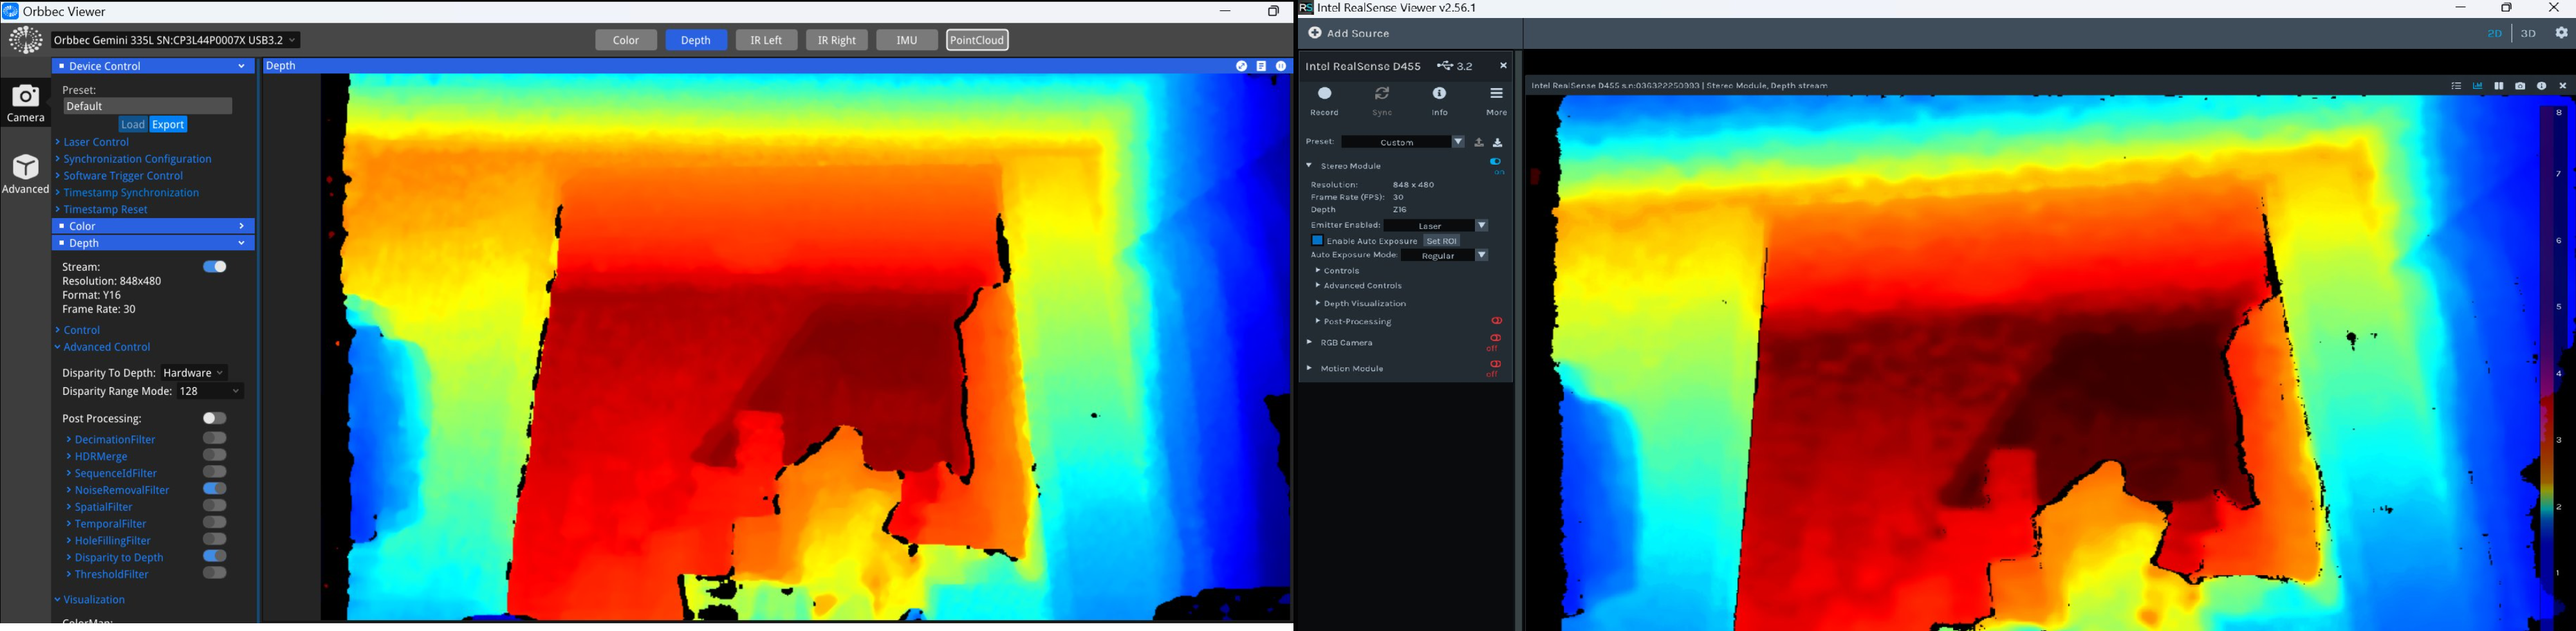Toggle the TemporalFilter switch
The height and width of the screenshot is (631, 2576).
click(x=215, y=522)
